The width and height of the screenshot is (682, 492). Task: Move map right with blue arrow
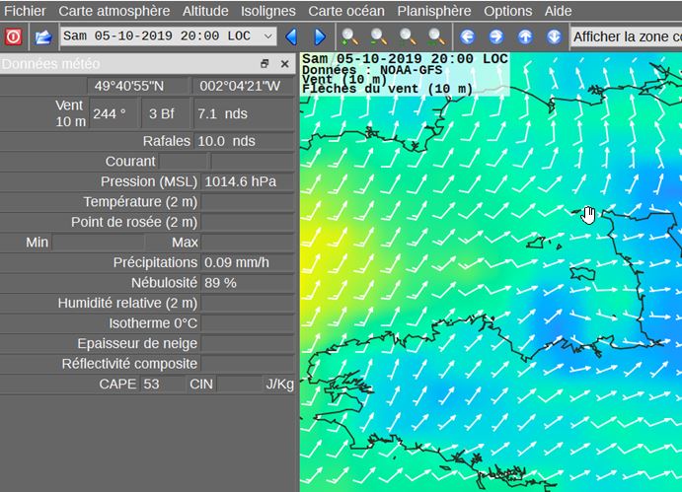coord(496,36)
